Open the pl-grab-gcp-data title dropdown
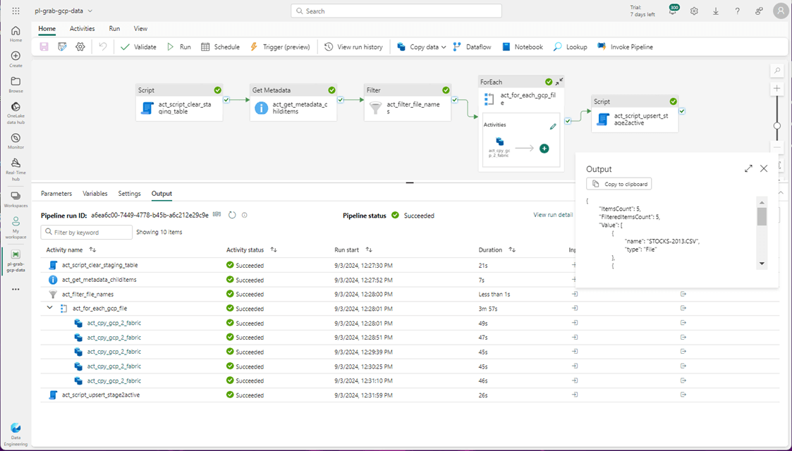 [90, 11]
